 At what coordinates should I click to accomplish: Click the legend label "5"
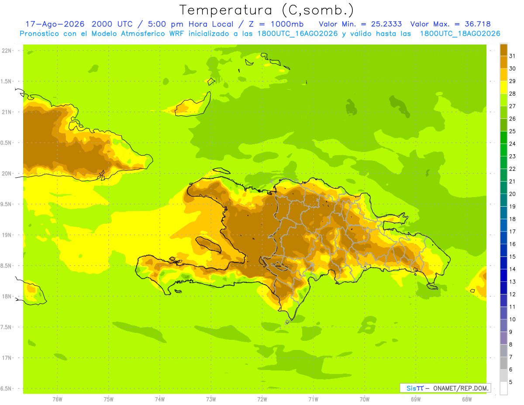click(x=511, y=382)
